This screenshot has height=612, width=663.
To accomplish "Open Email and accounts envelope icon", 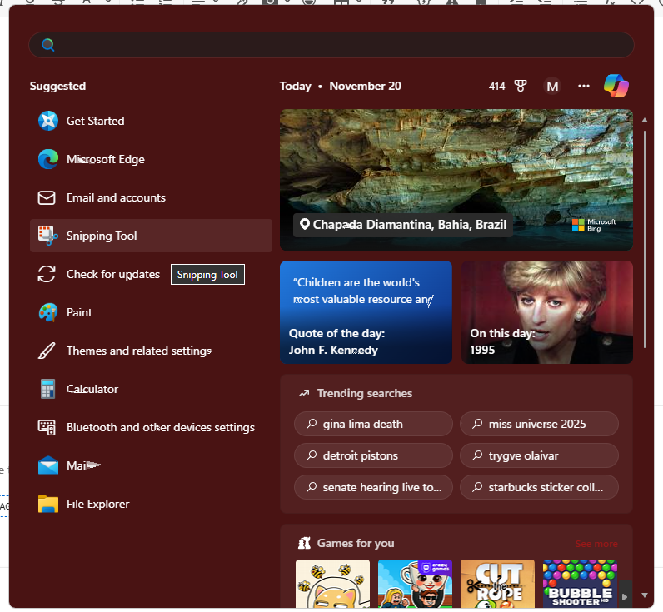I will [x=47, y=198].
